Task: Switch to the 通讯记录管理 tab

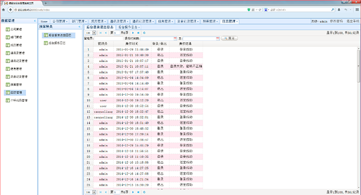Action: coord(142,21)
